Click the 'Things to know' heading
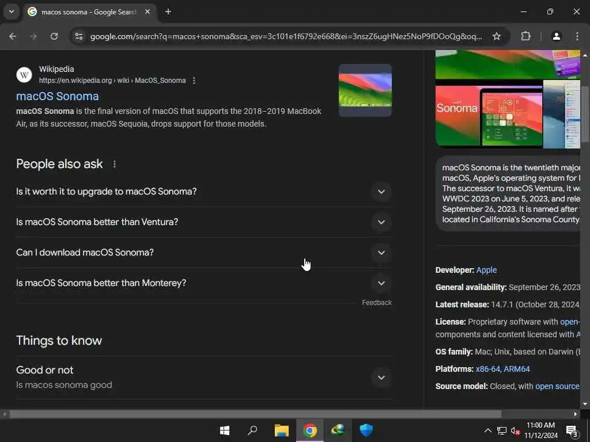 [x=59, y=341]
